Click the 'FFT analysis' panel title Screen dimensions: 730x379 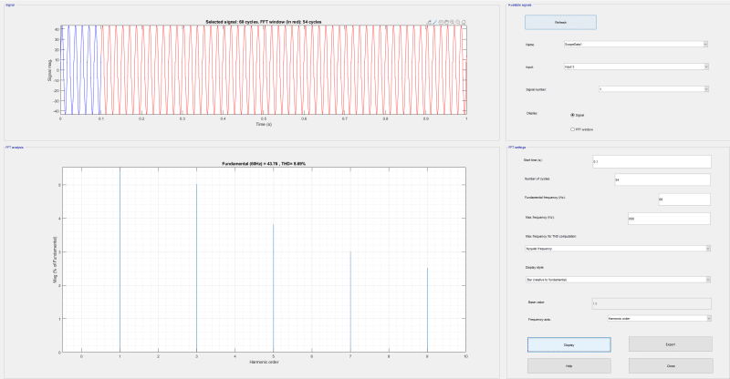pyautogui.click(x=15, y=148)
